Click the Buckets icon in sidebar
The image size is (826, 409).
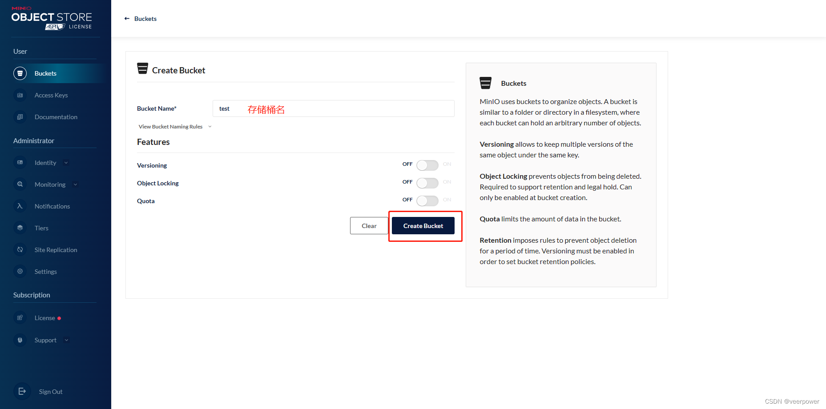[20, 73]
